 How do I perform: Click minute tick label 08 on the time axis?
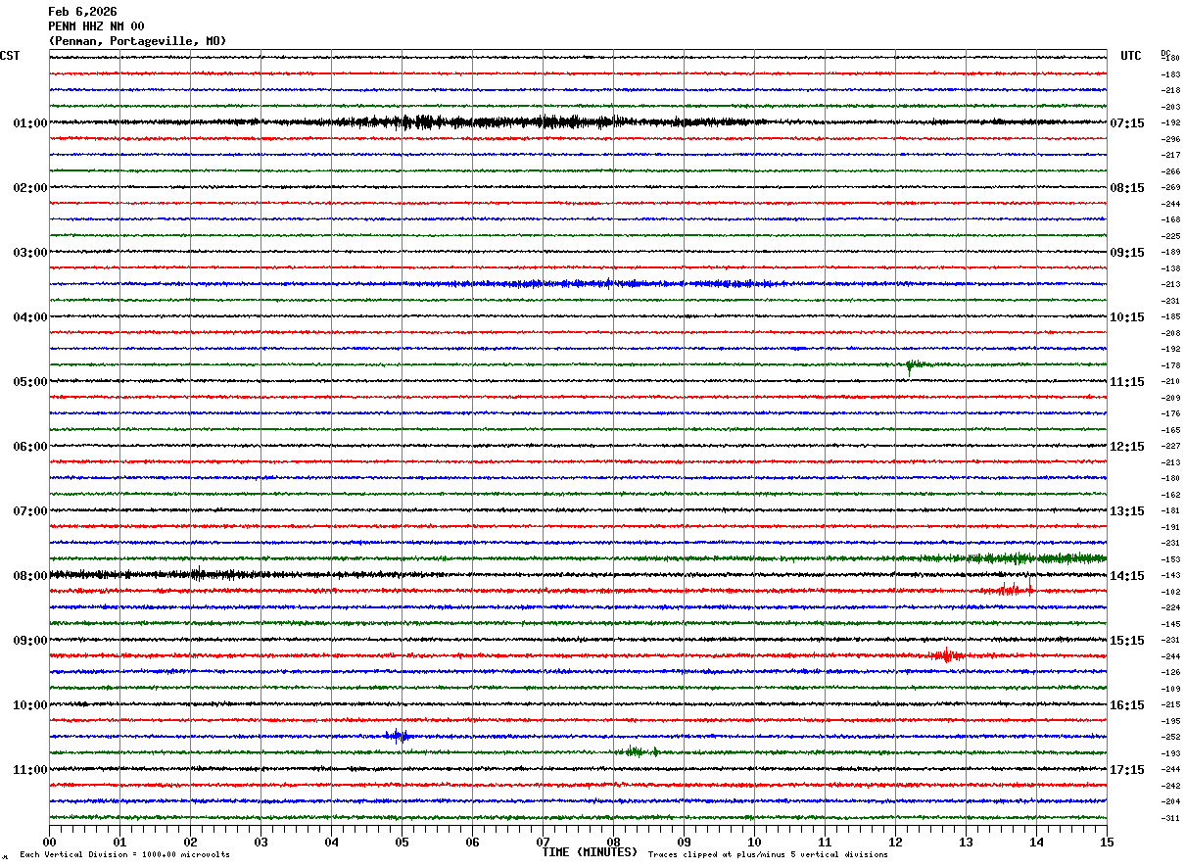pyautogui.click(x=613, y=842)
